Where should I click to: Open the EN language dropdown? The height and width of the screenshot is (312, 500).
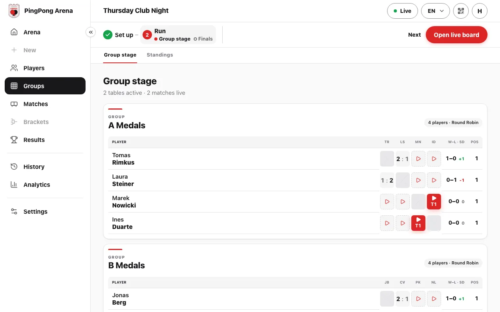(x=436, y=11)
